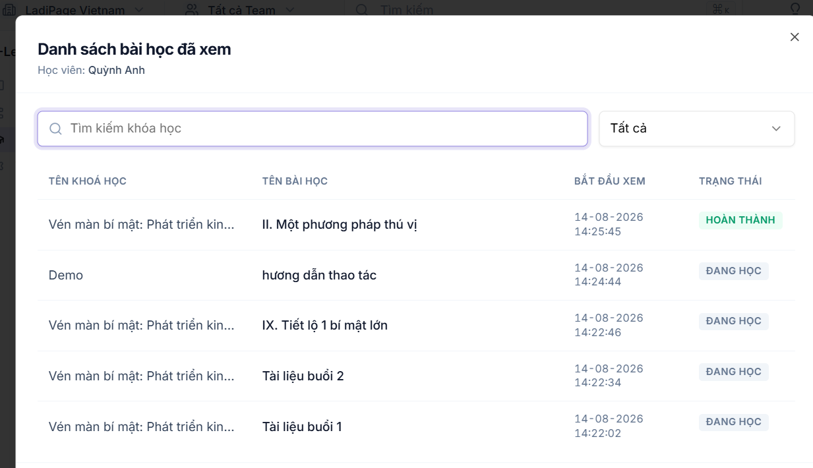Open lesson 'IX. Tiết lộ 1 bí mật lớn'
This screenshot has width=813, height=468.
click(324, 326)
